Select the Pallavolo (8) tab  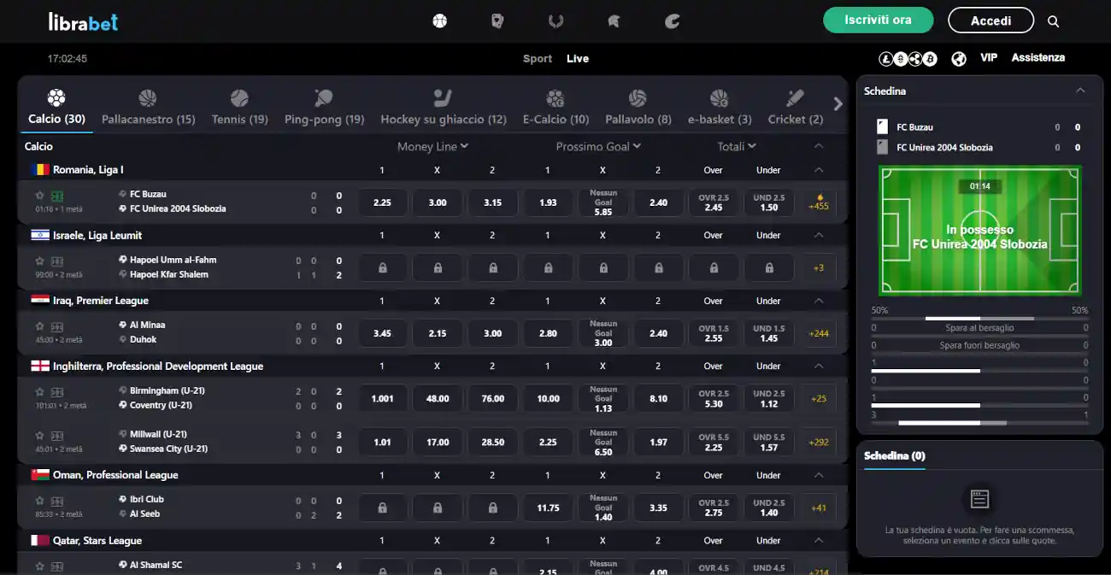638,108
